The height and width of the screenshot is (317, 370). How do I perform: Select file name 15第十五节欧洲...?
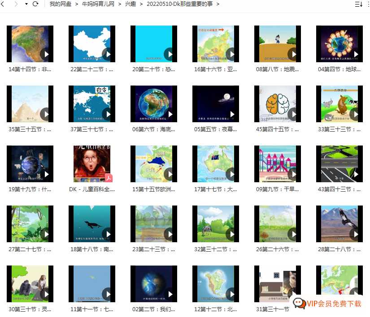(x=154, y=189)
